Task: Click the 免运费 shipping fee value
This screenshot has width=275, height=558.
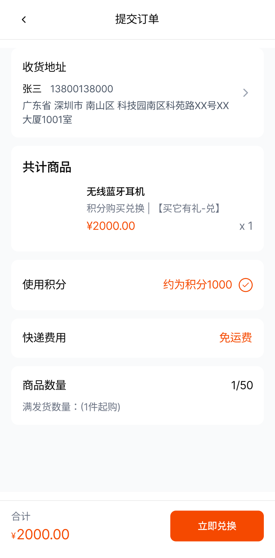Action: pyautogui.click(x=236, y=338)
